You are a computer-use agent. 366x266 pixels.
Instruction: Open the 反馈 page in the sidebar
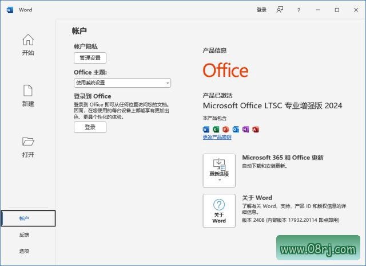pyautogui.click(x=24, y=234)
